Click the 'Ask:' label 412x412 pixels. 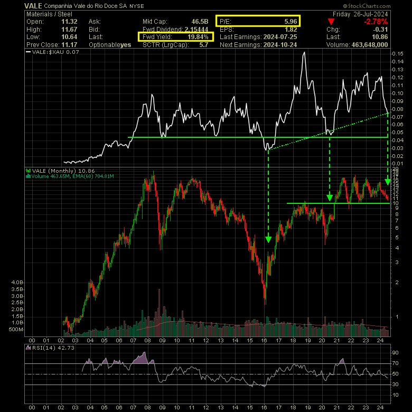pos(95,22)
